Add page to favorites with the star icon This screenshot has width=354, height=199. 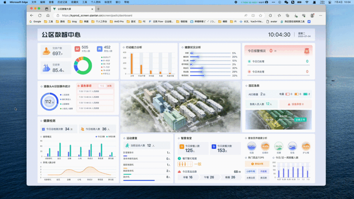point(261,15)
